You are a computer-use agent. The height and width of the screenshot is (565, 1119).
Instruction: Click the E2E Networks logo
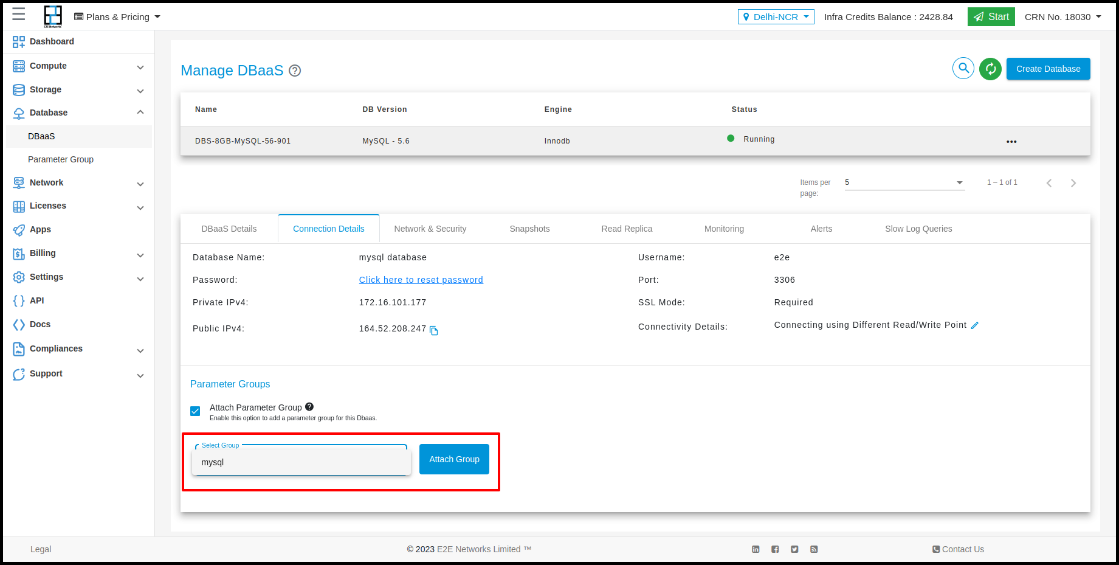click(x=53, y=16)
